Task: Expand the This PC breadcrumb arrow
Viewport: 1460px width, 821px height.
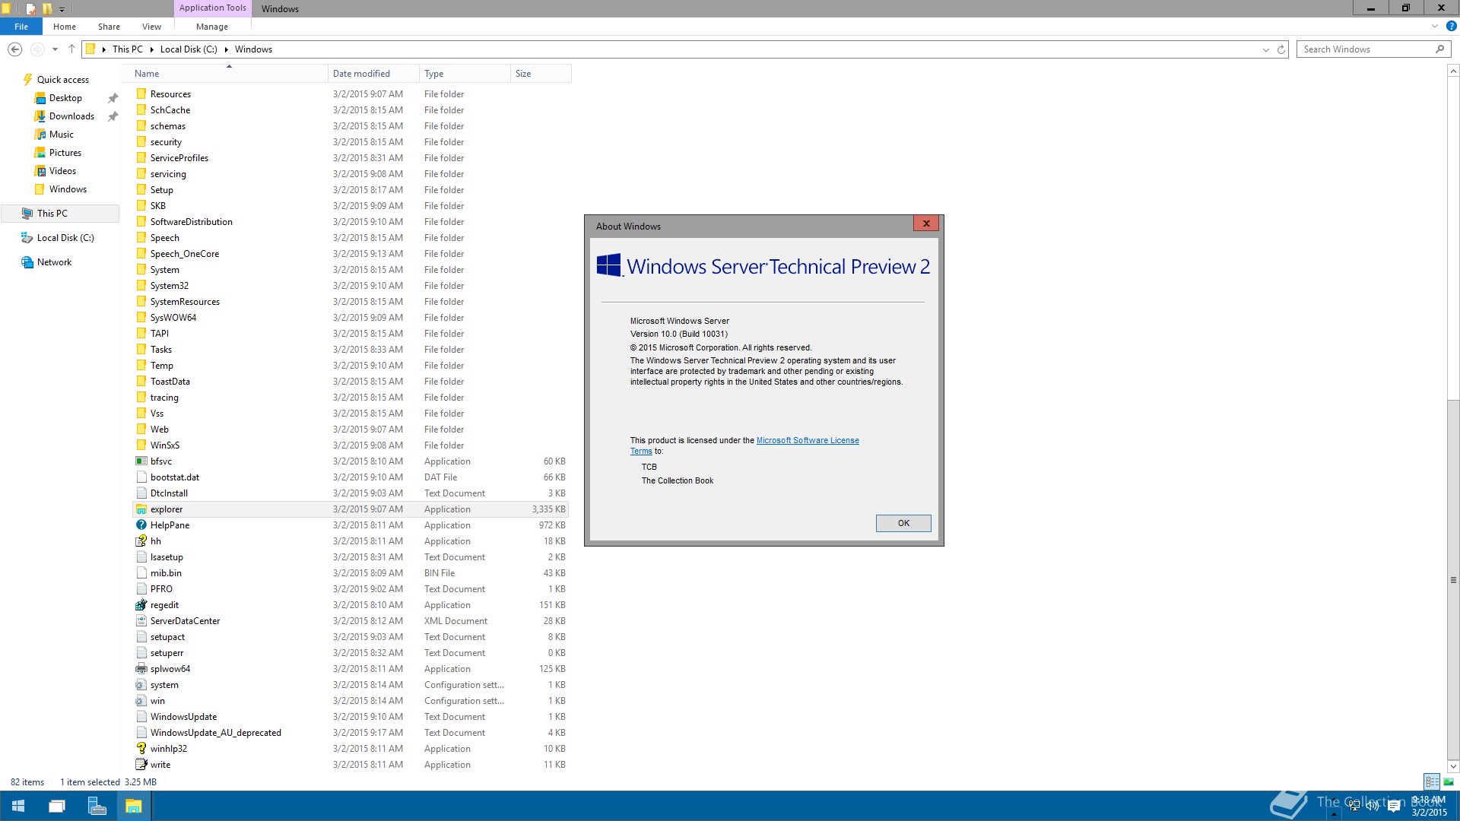Action: [151, 49]
